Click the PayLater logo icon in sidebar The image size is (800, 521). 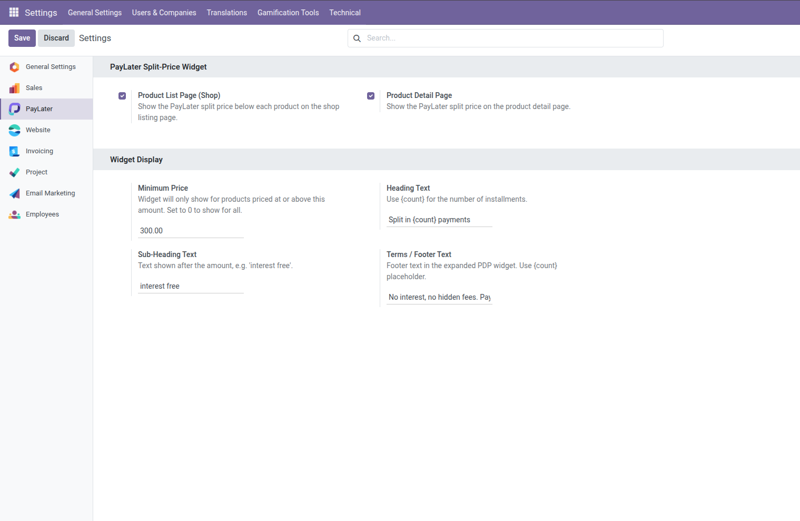pyautogui.click(x=14, y=109)
